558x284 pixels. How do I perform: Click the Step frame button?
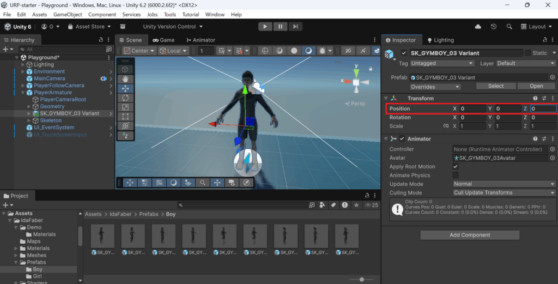295,26
